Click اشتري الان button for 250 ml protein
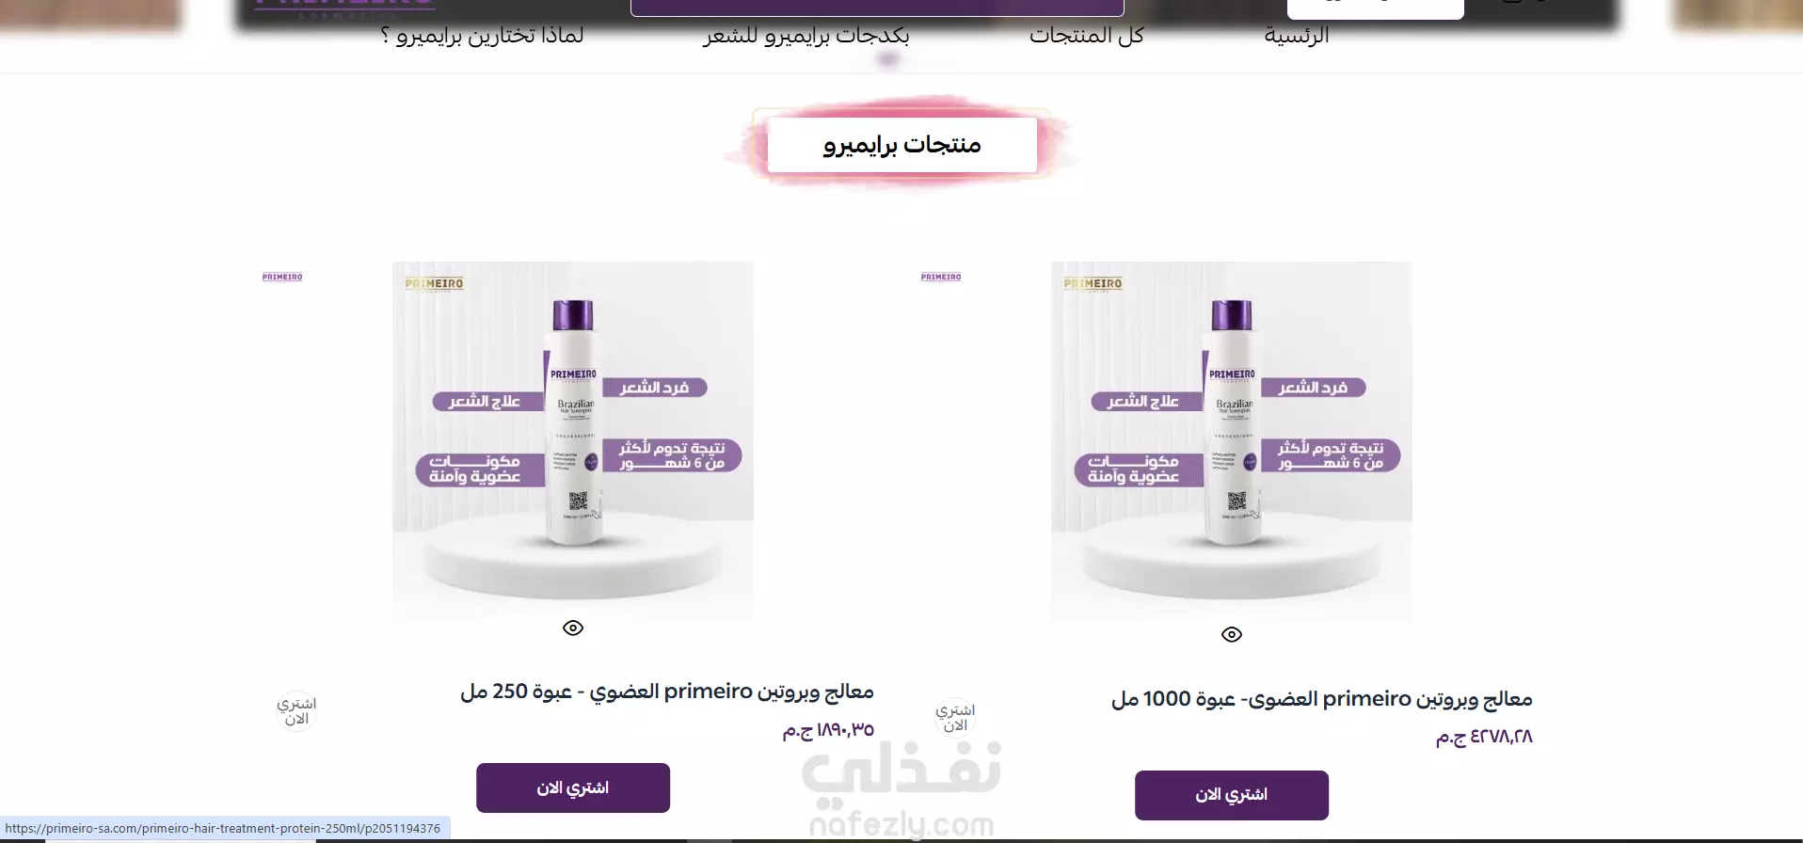The width and height of the screenshot is (1803, 843). tap(573, 787)
